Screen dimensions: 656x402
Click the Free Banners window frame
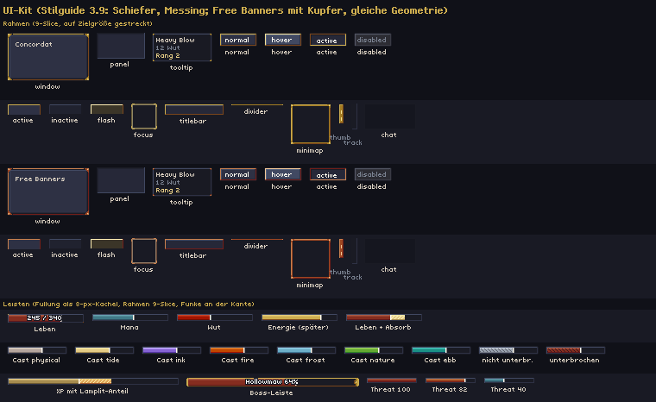48,192
